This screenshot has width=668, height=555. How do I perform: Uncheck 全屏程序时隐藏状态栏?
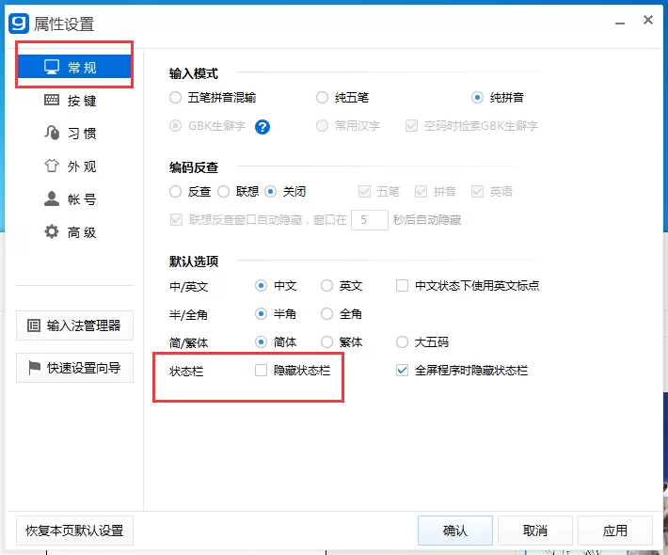[402, 370]
